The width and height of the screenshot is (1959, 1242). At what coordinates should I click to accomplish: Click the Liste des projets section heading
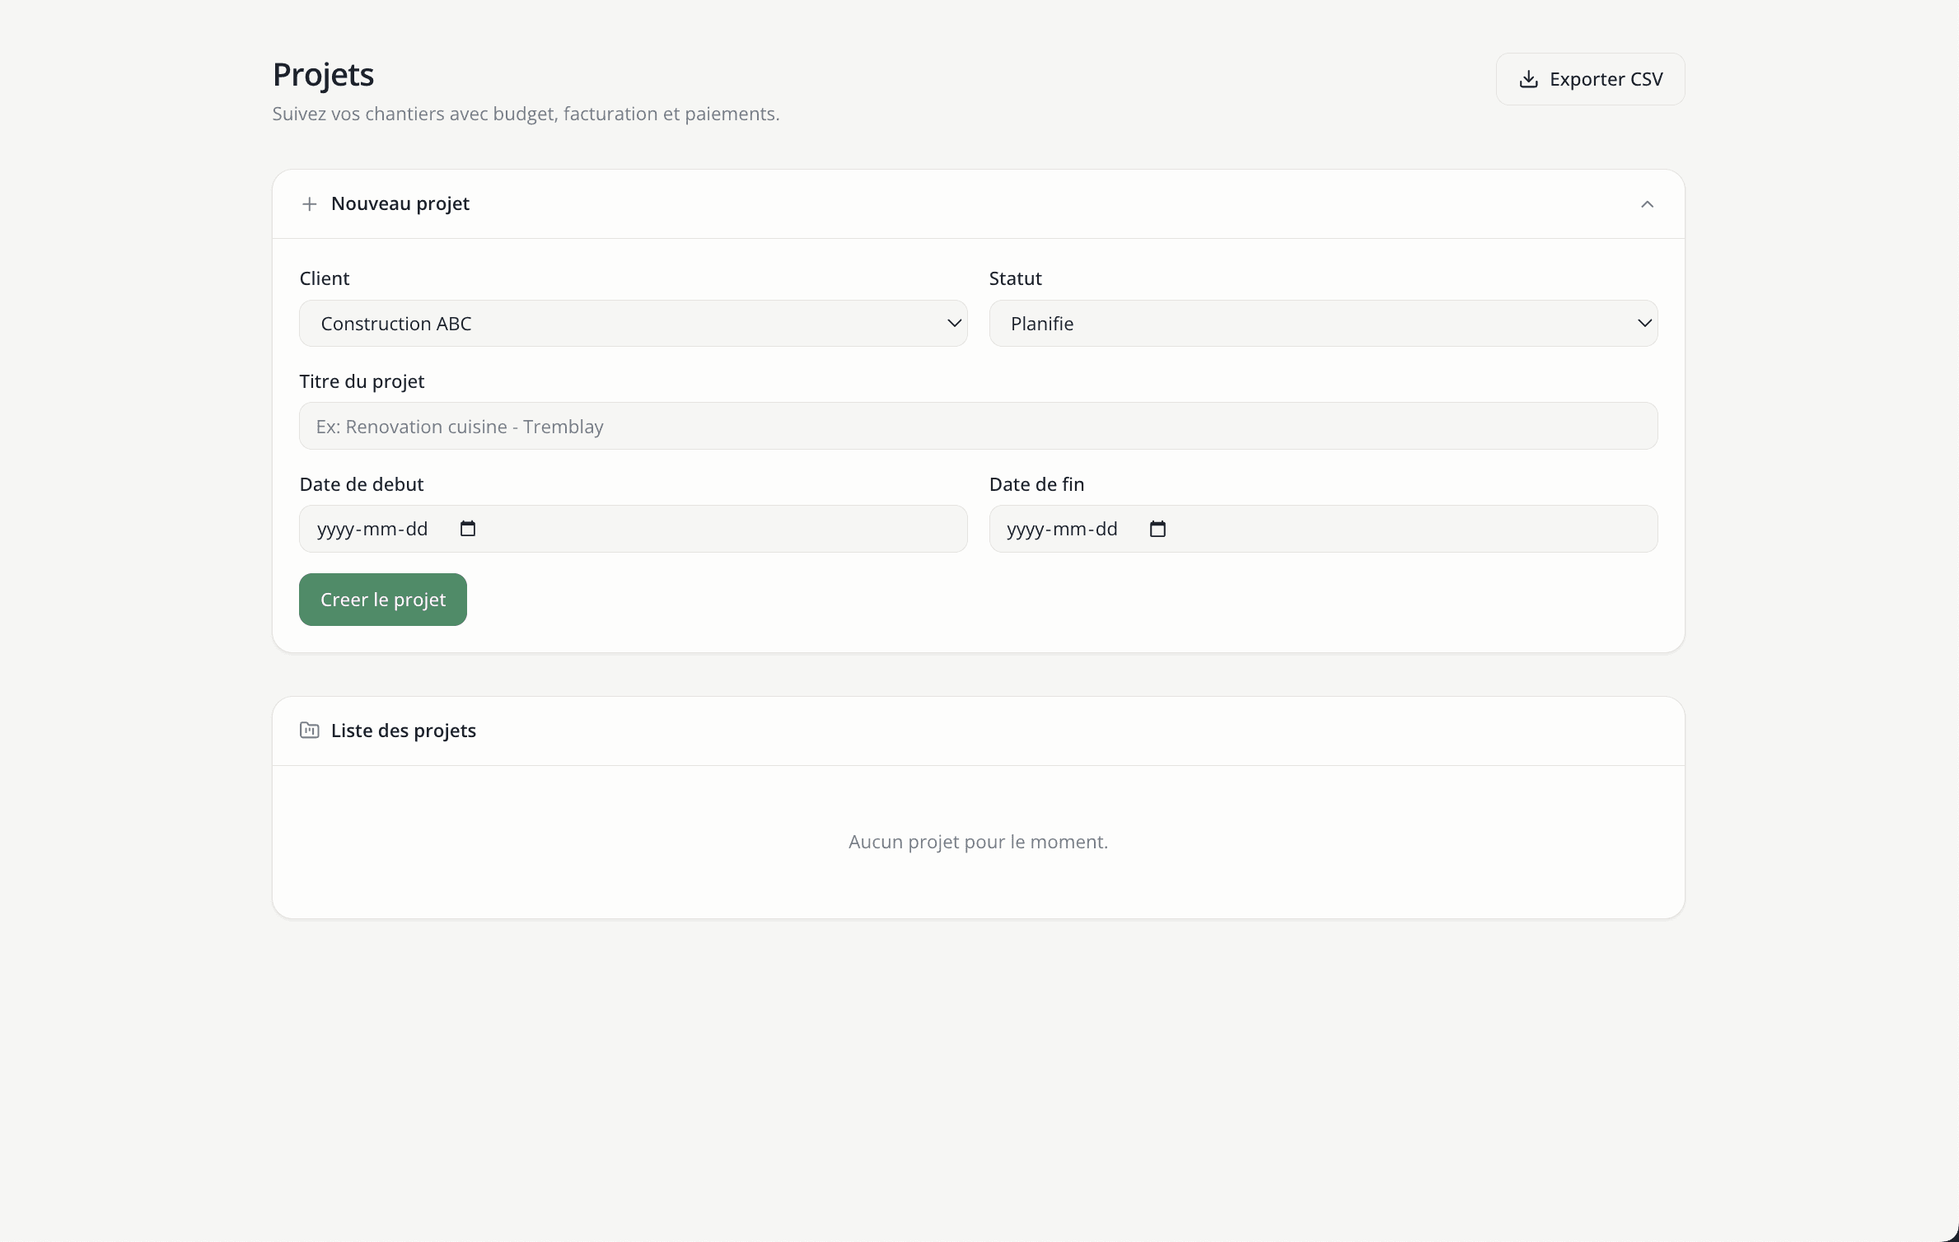[404, 731]
